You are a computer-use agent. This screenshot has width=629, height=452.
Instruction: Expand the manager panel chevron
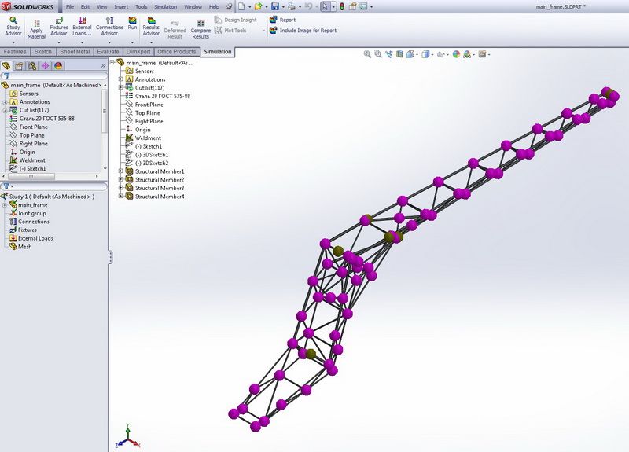pyautogui.click(x=103, y=65)
